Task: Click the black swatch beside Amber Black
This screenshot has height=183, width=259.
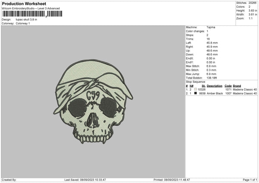Action: pos(196,93)
